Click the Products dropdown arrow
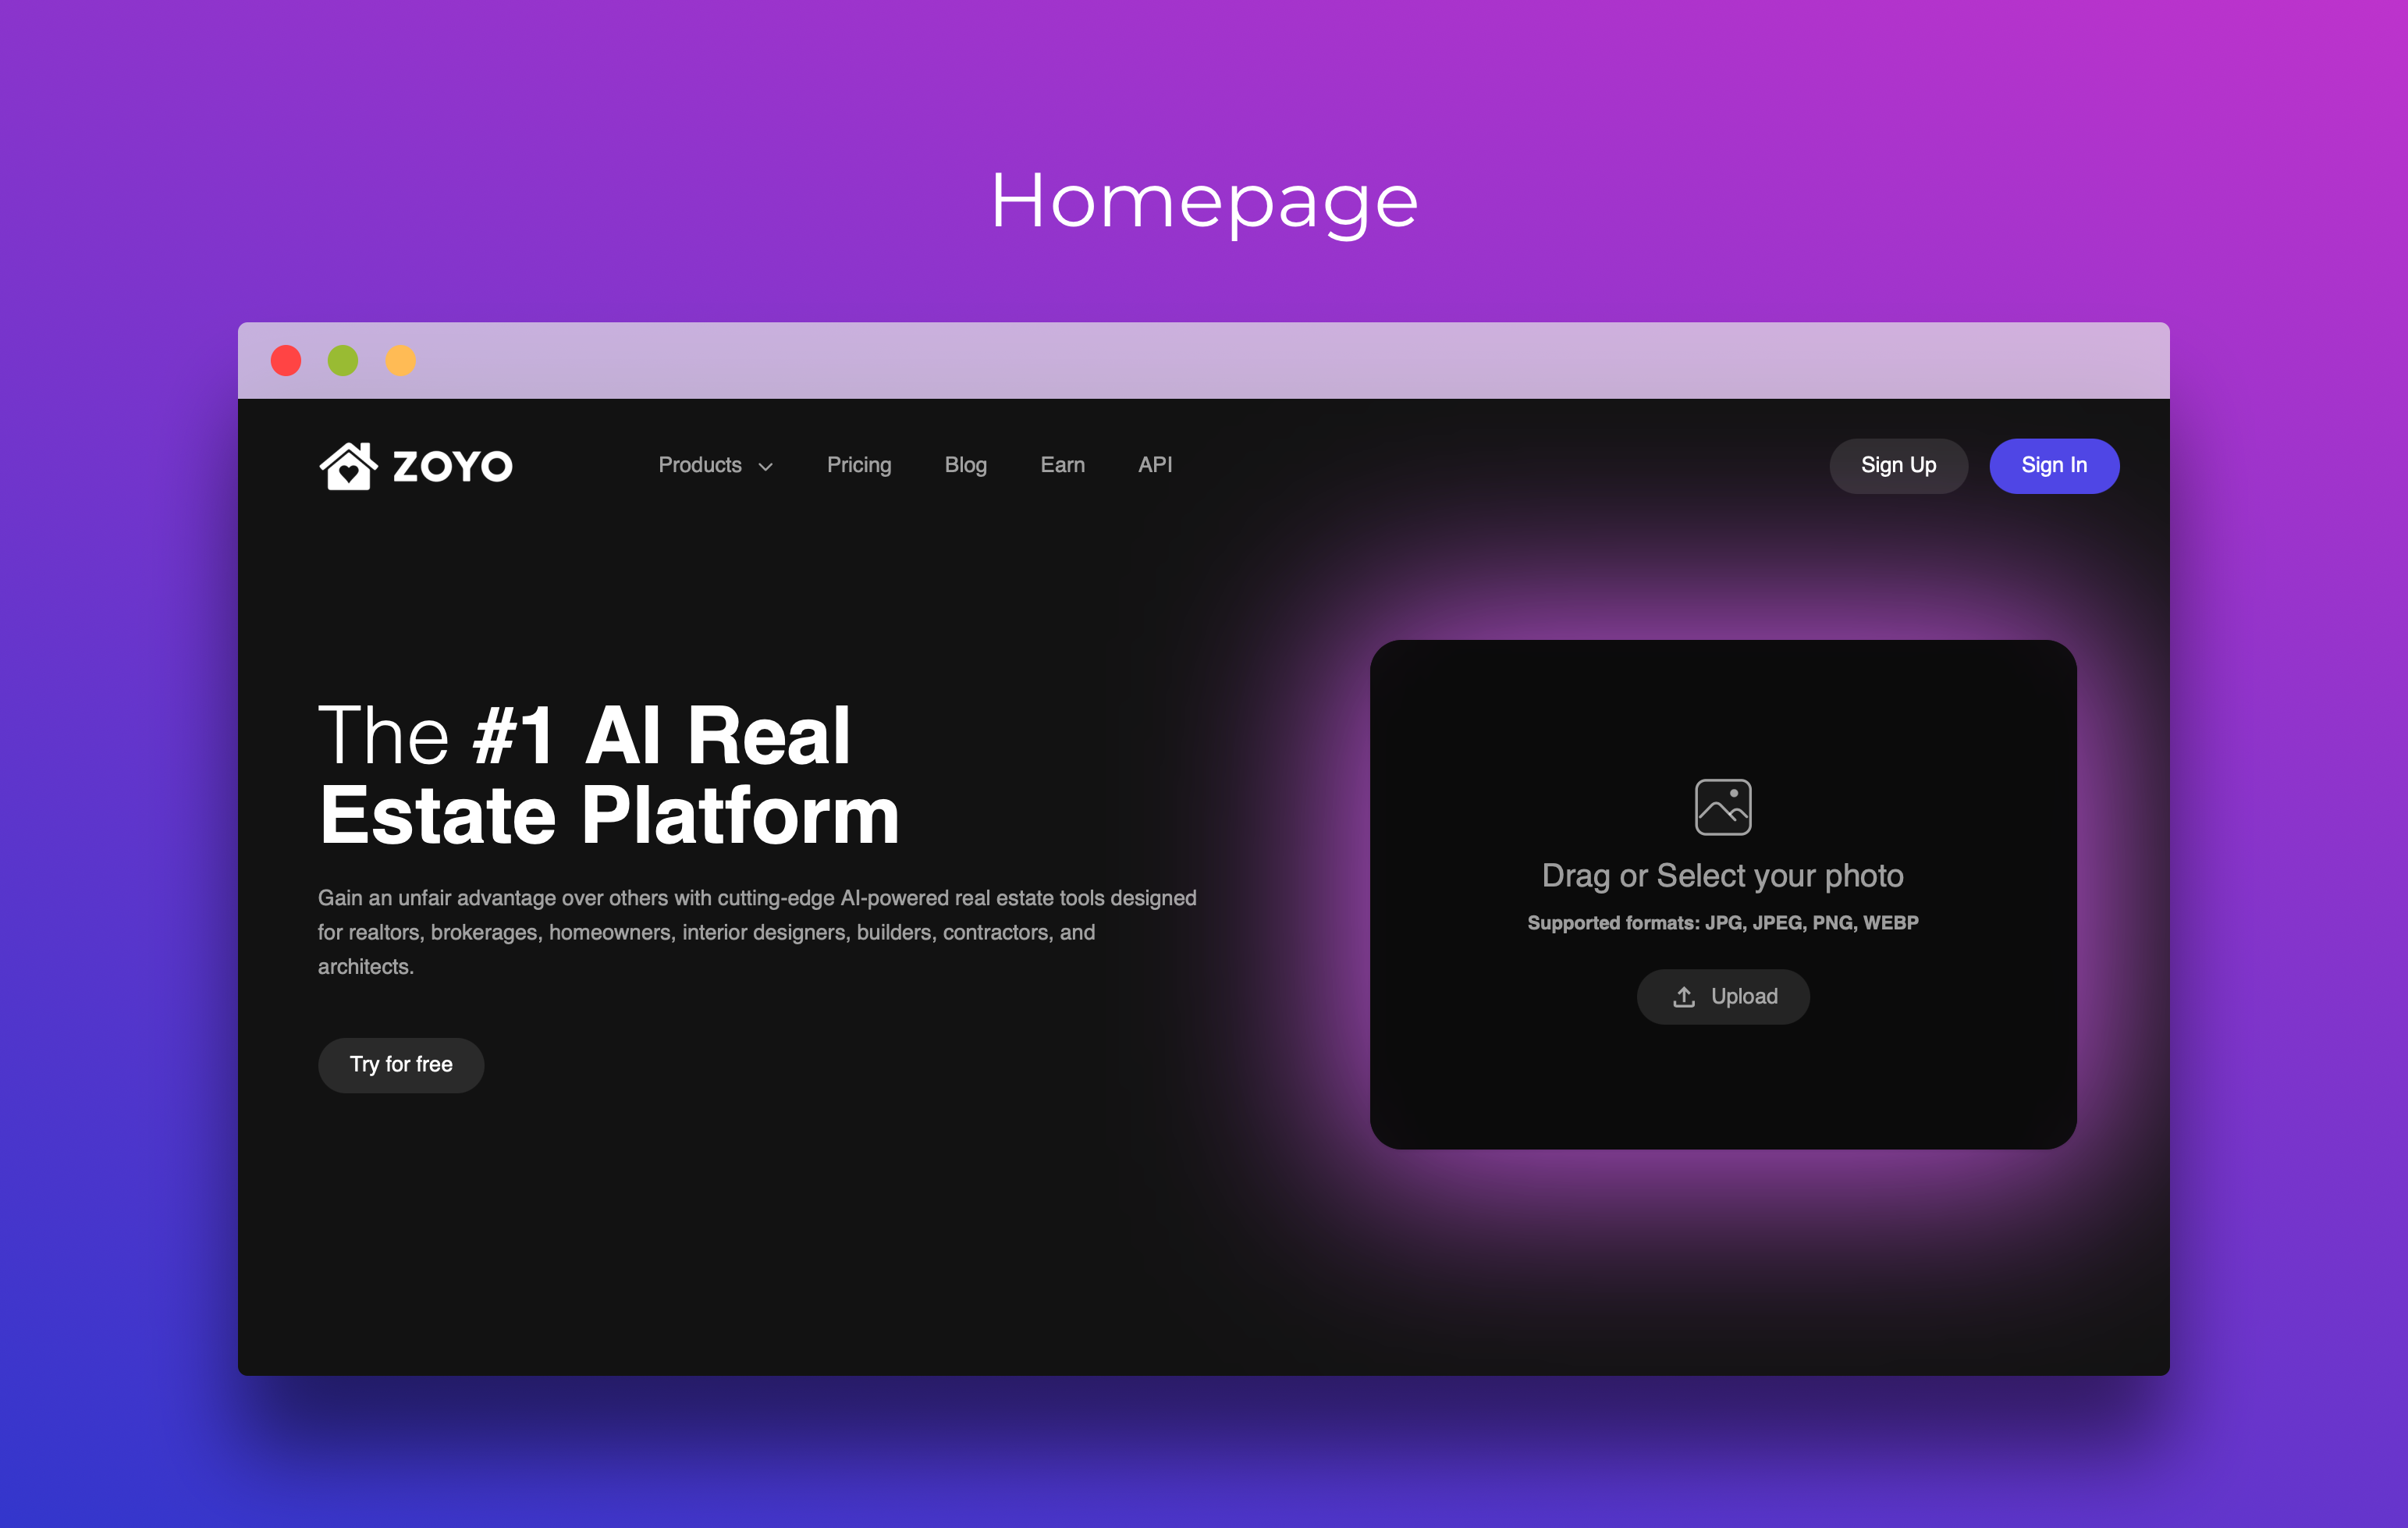Image resolution: width=2408 pixels, height=1528 pixels. [x=767, y=467]
